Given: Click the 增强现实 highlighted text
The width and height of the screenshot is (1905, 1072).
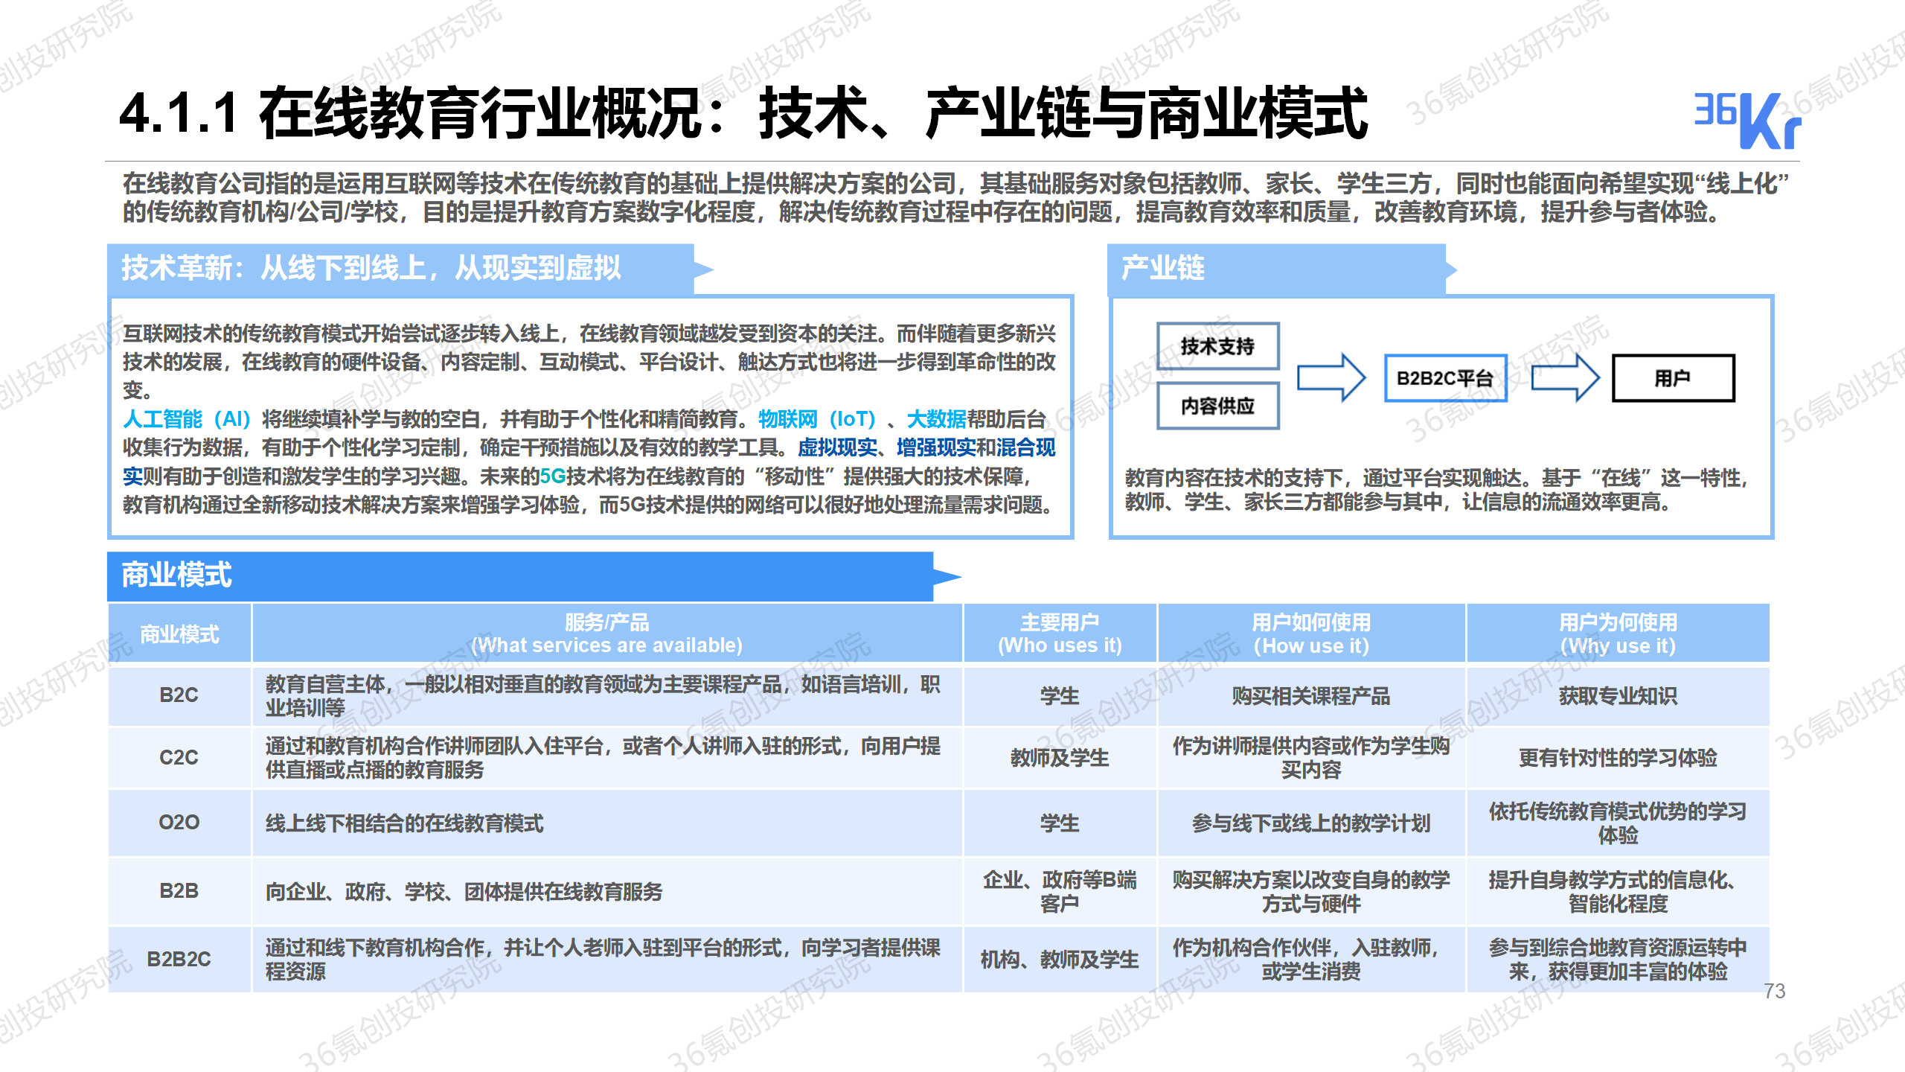Looking at the screenshot, I should 936,447.
